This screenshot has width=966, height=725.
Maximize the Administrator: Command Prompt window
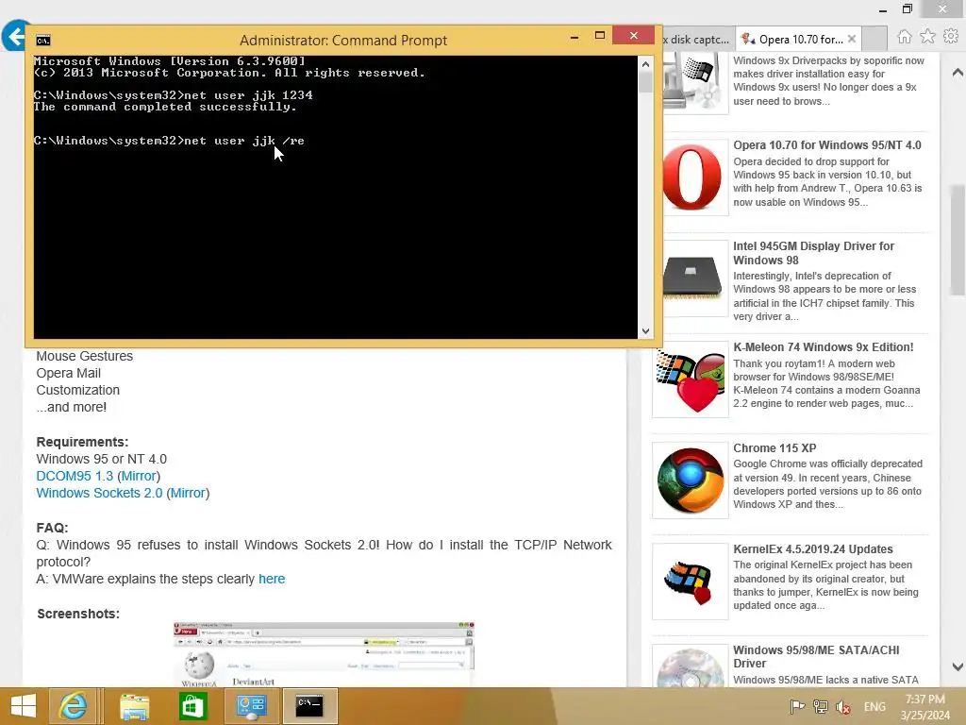[599, 36]
